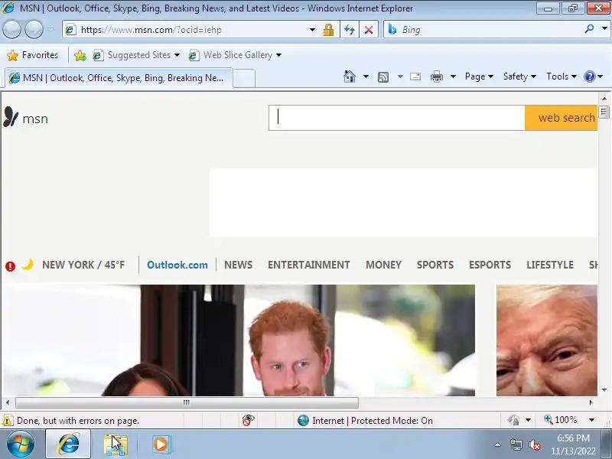Viewport: 612px width, 459px height.
Task: Open recent pages dropdown next to Forward
Action: point(50,29)
